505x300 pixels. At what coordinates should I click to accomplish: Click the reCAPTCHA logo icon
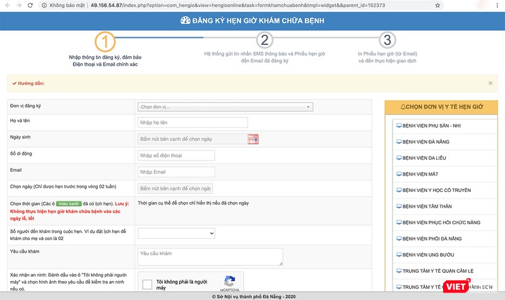point(229,282)
